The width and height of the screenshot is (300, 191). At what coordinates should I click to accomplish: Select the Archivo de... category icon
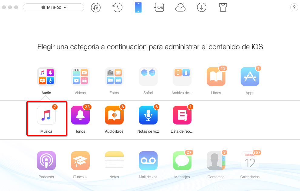click(182, 77)
